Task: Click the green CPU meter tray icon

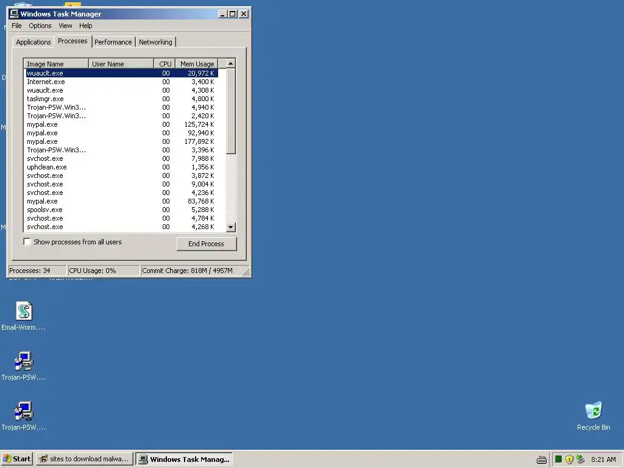Action: pos(558,459)
